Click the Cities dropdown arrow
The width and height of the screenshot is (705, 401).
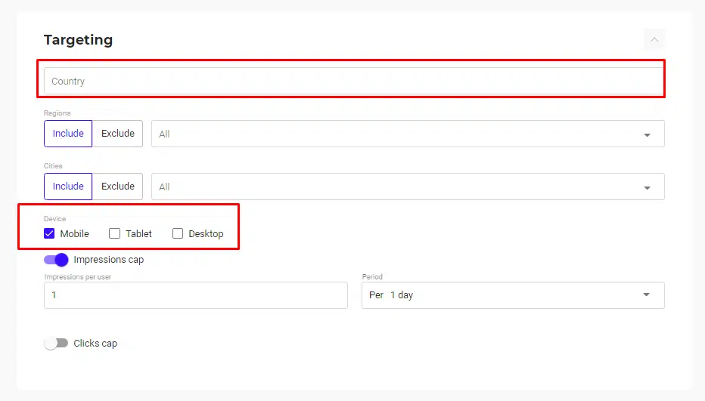coord(647,188)
